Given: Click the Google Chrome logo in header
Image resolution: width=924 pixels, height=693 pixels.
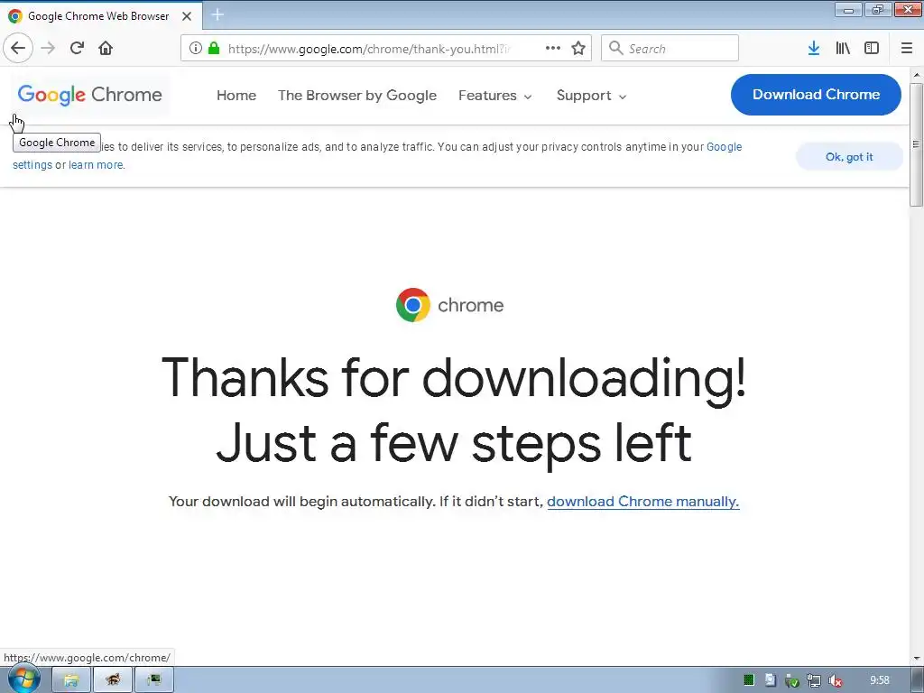Looking at the screenshot, I should (x=89, y=95).
